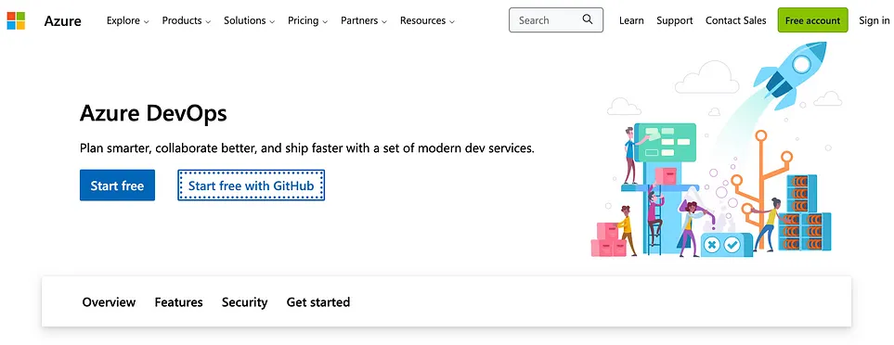Click the search magnifier icon
The image size is (894, 345).
point(588,19)
